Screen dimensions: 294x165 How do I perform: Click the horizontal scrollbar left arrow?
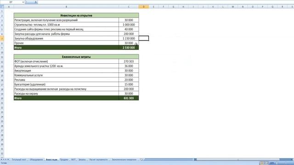[x=195, y=159]
